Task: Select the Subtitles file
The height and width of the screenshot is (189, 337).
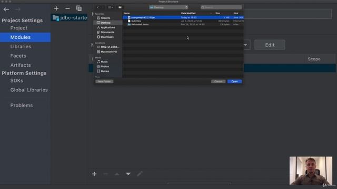Action: 183,21
